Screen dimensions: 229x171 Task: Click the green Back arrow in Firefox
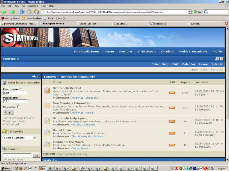pyautogui.click(x=4, y=12)
